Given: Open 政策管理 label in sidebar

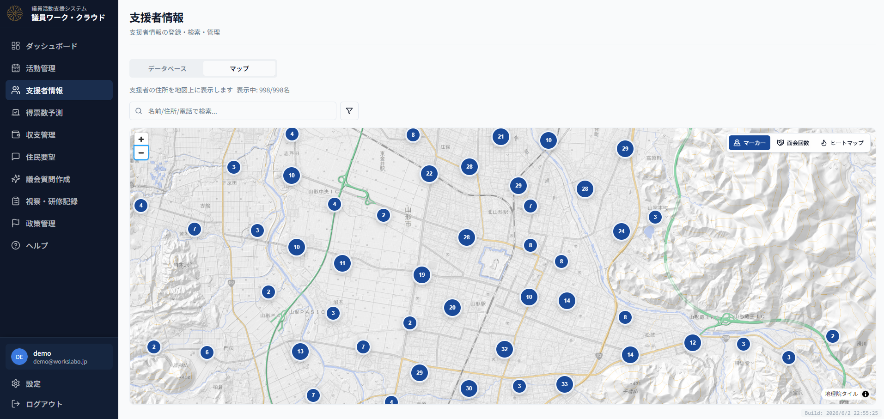Looking at the screenshot, I should coord(41,224).
